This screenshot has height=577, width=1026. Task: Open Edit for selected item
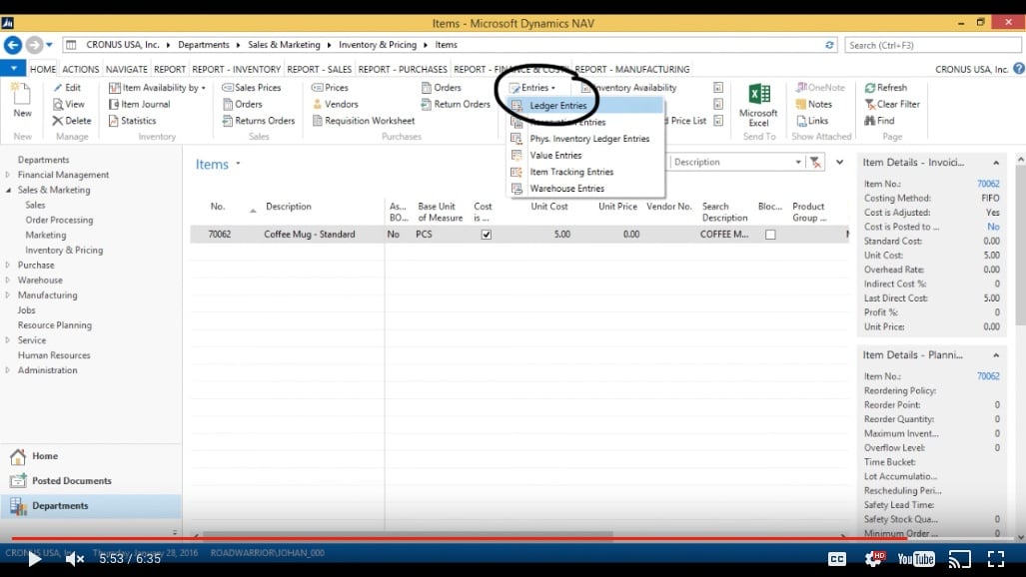(67, 88)
